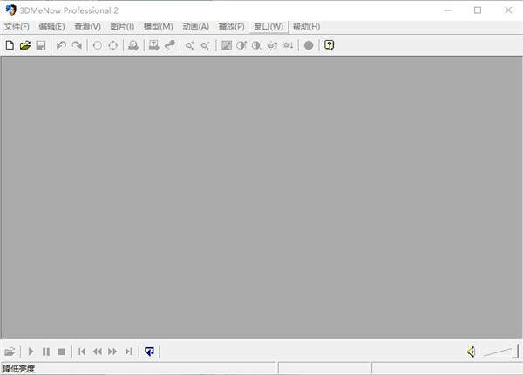Open a file using the yellow folder icon
The height and width of the screenshot is (375, 523).
(x=25, y=45)
